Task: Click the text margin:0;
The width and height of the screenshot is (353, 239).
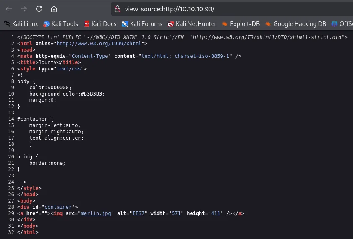Action: [x=43, y=100]
